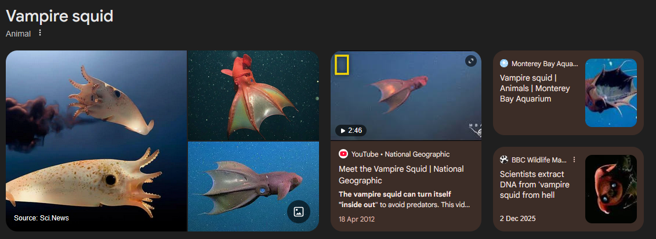
Task: Open the three-dot menu beside Animal
Action: pyautogui.click(x=40, y=32)
